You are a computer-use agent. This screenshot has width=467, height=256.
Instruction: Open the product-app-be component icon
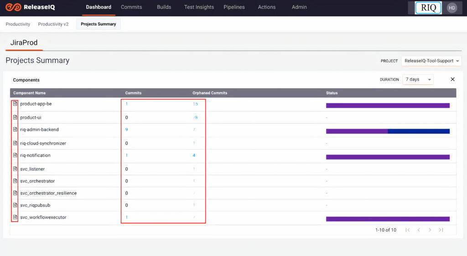pos(15,104)
